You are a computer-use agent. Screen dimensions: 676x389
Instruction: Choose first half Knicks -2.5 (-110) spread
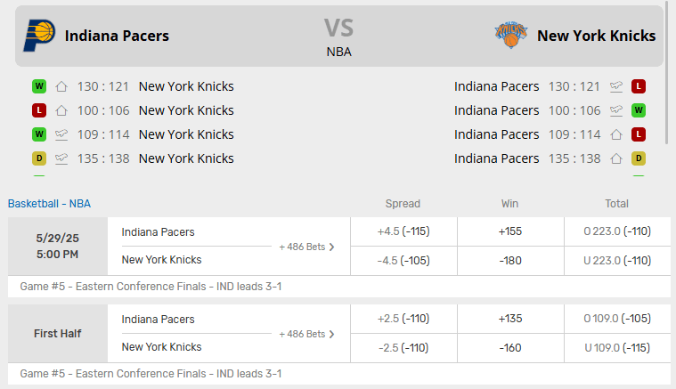point(404,348)
